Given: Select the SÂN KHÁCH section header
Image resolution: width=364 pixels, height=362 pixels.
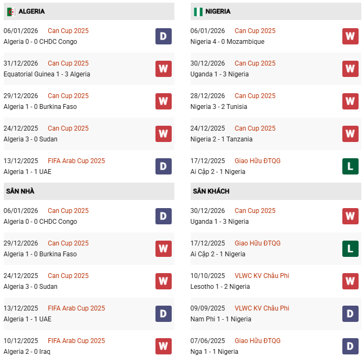Looking at the screenshot, I should [211, 191].
